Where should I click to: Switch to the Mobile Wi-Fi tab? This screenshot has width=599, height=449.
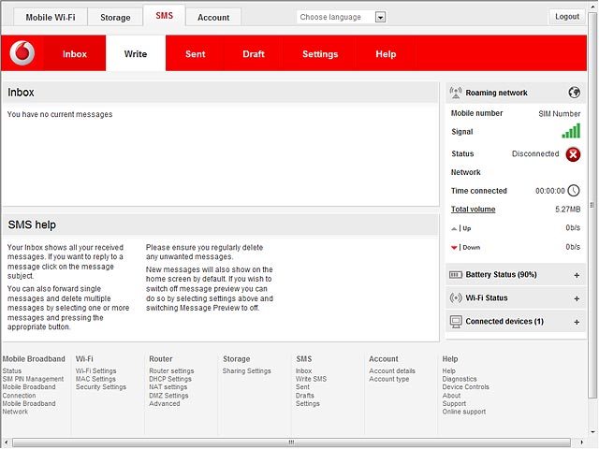point(51,17)
